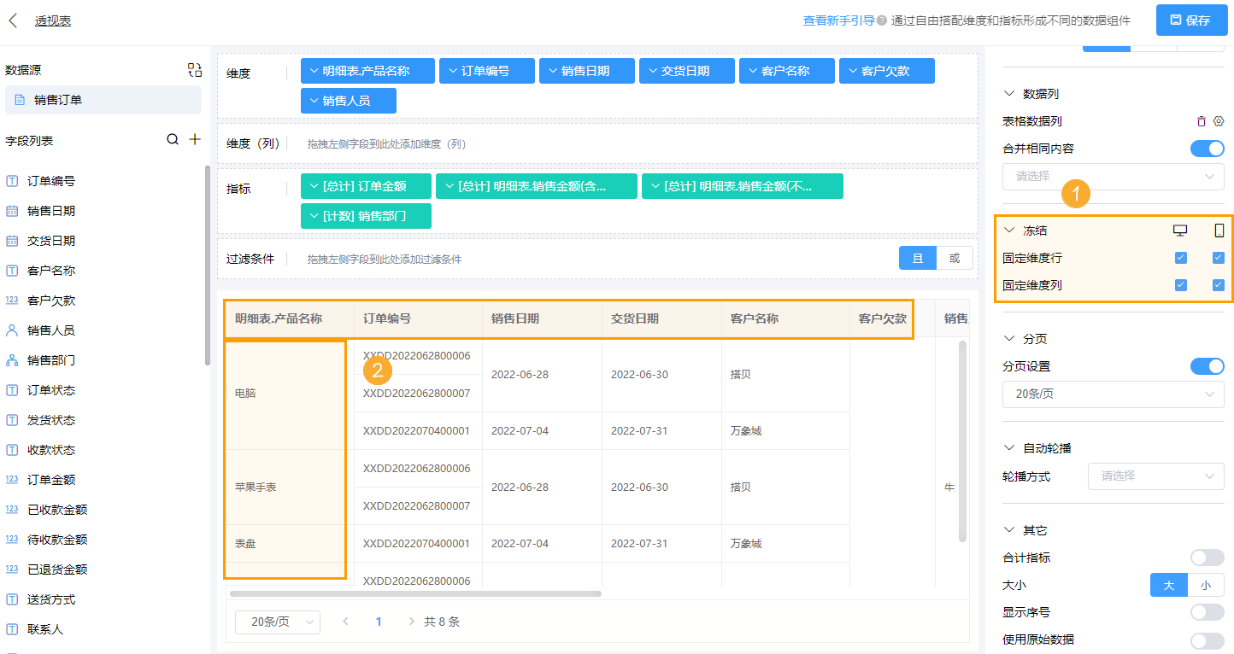1234x654 pixels.
Task: Uncheck desktop 固定维度行 checkbox
Action: pos(1181,258)
